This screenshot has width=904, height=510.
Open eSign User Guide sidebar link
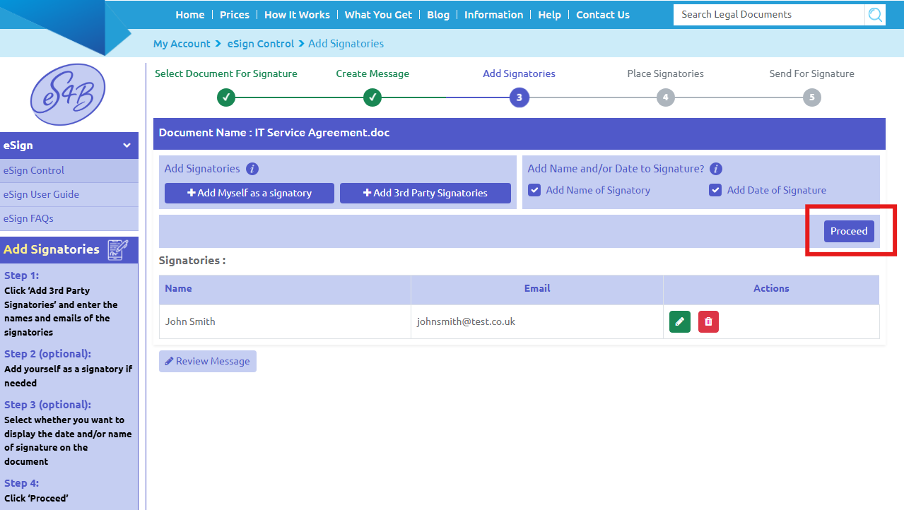(41, 194)
